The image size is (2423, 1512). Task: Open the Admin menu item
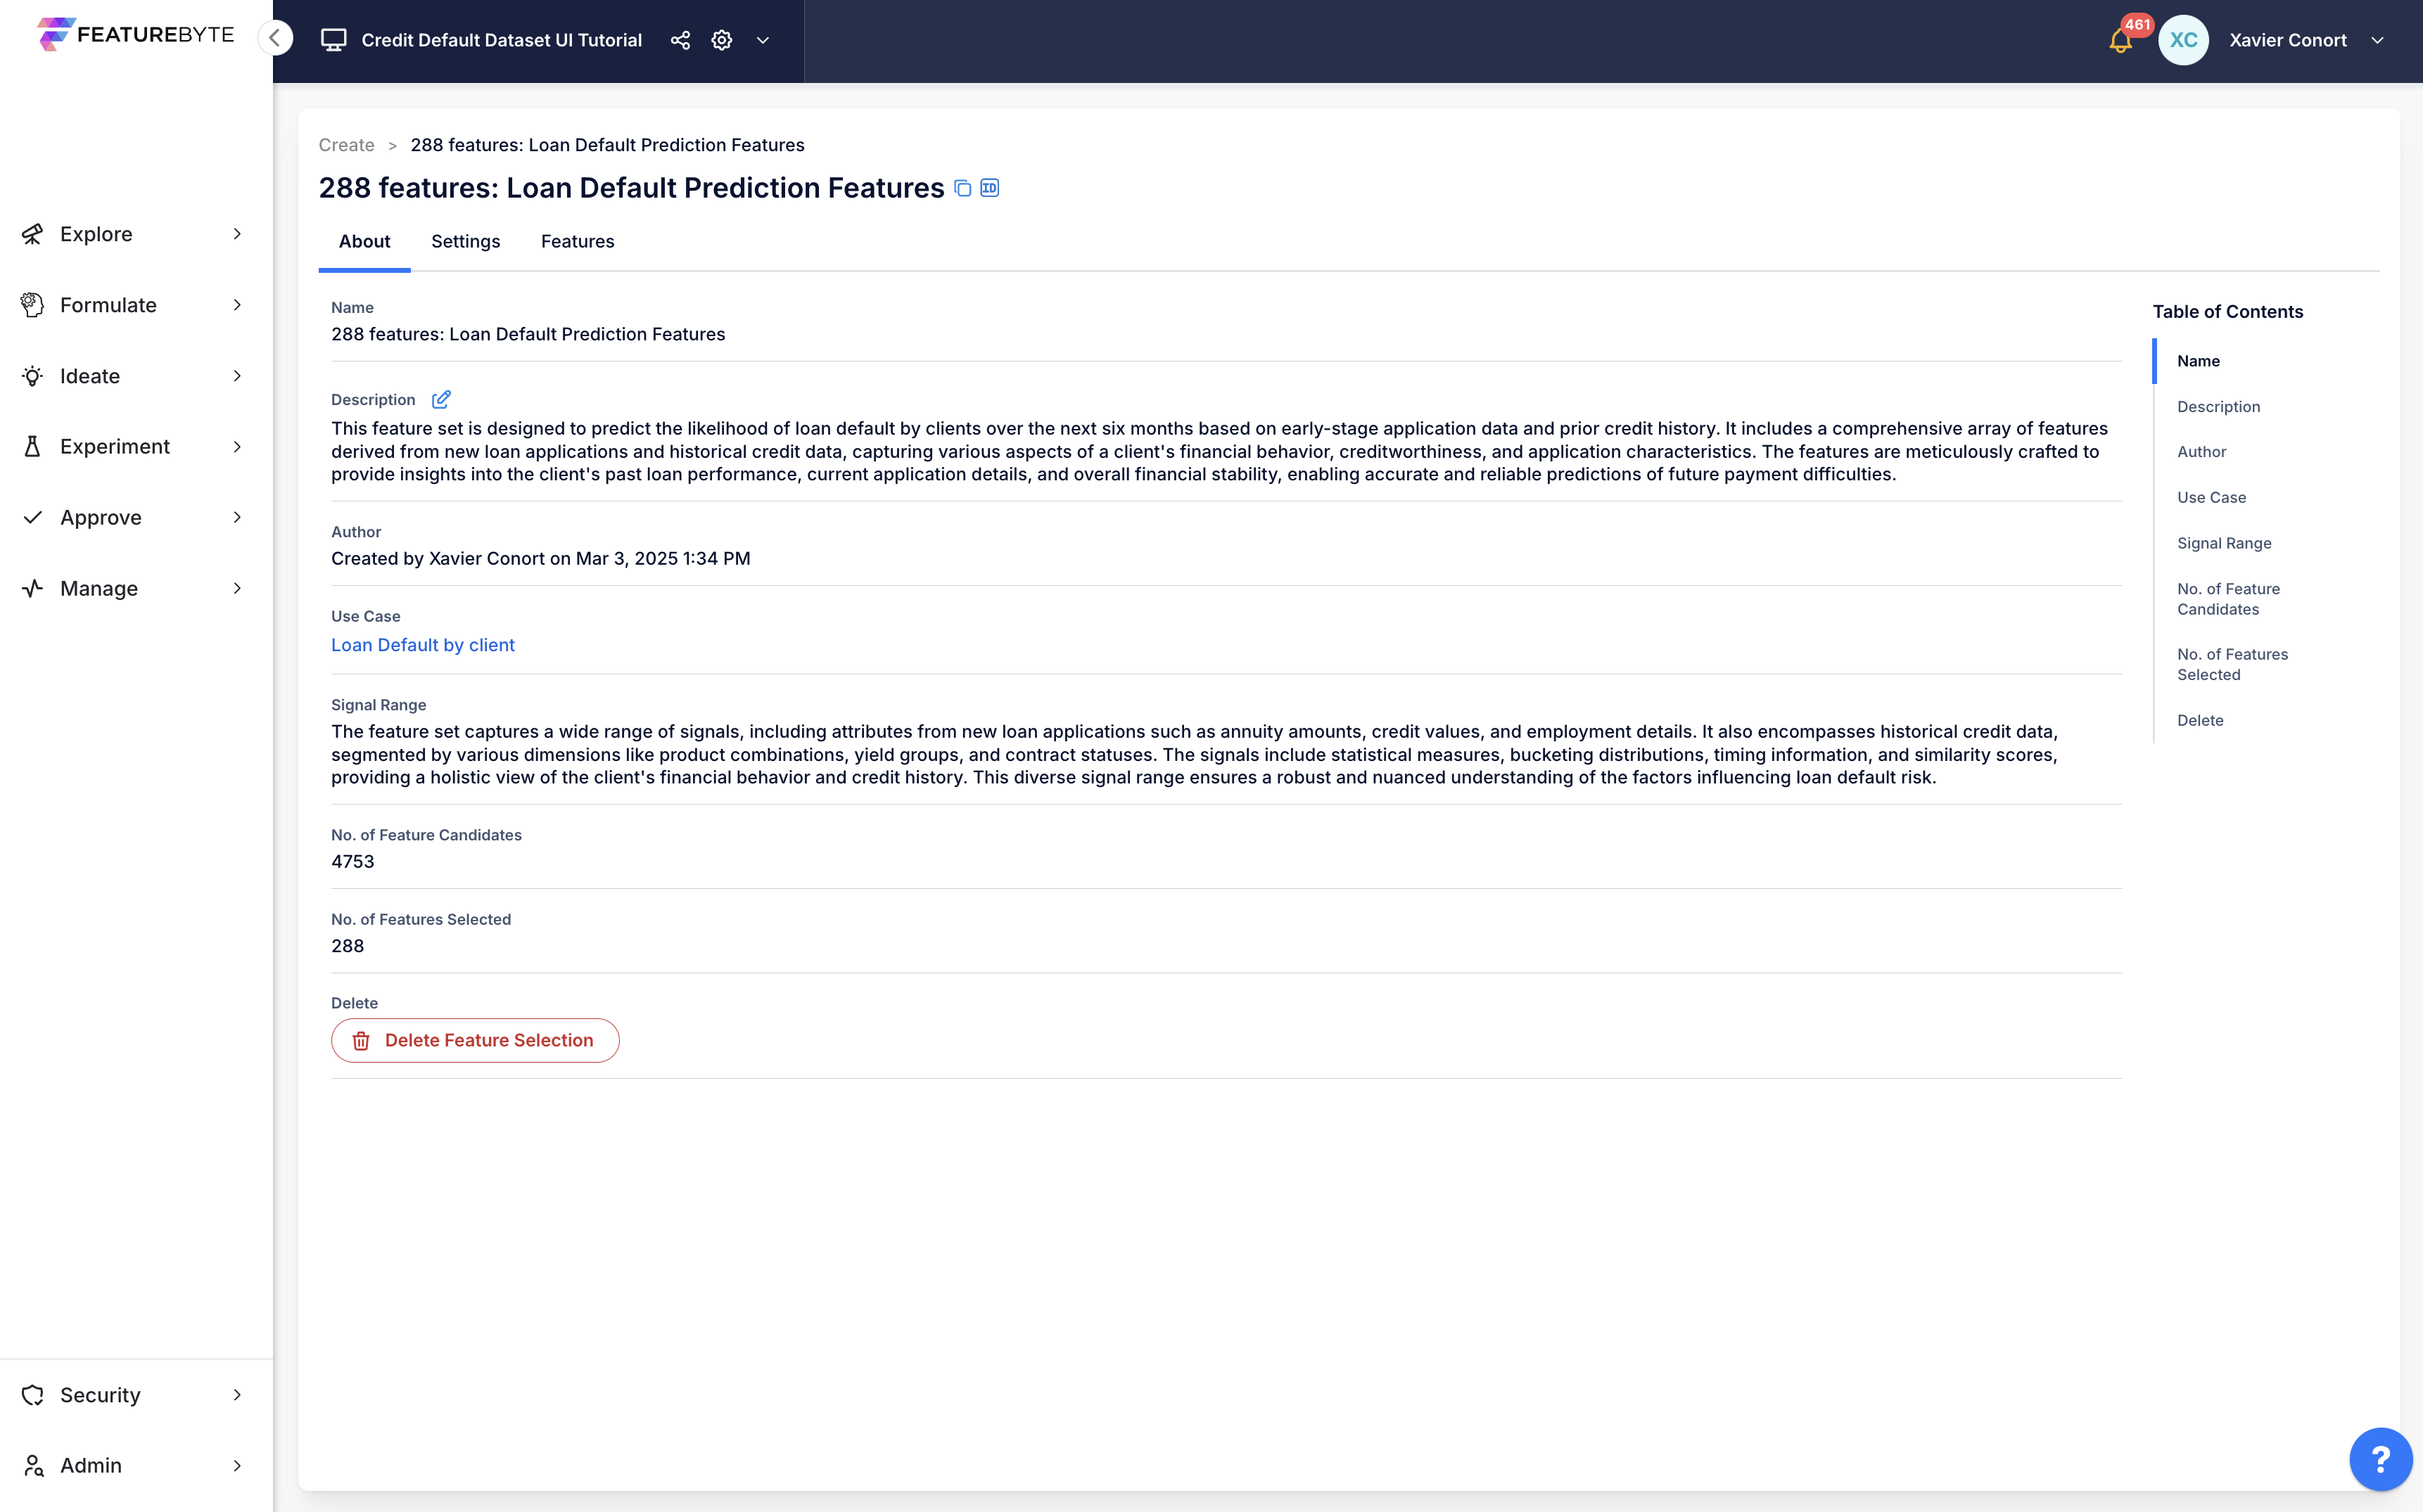136,1466
